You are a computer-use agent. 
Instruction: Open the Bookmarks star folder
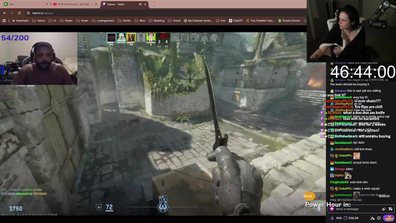pyautogui.click(x=20, y=21)
